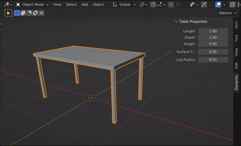Image resolution: width=241 pixels, height=146 pixels.
Task: Click the Table Properties title text
Action: click(193, 21)
